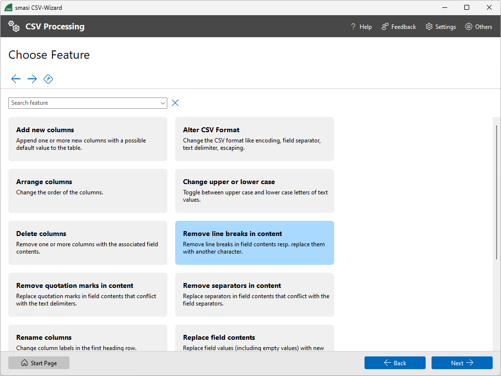Click the Next button
The image size is (501, 376).
[x=461, y=363]
